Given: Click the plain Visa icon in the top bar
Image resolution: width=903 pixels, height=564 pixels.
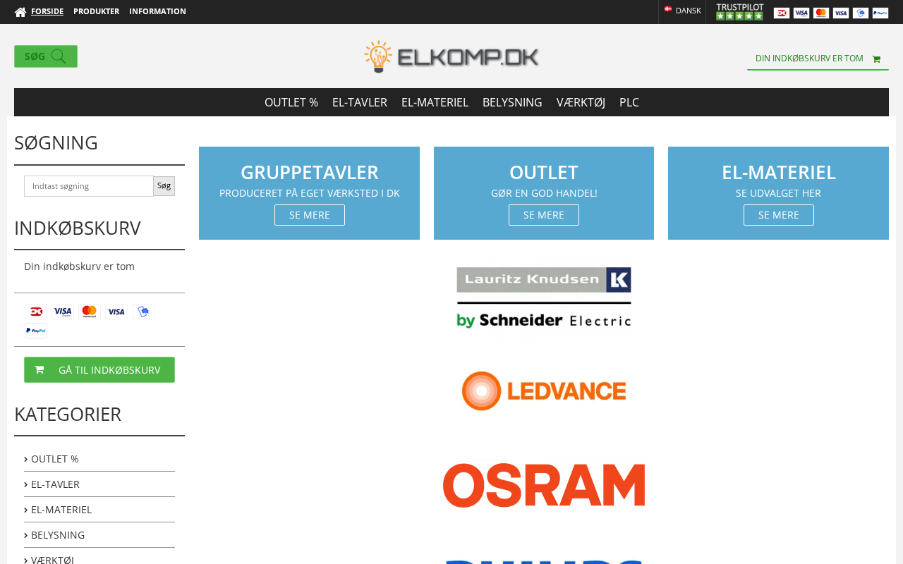Looking at the screenshot, I should [841, 13].
